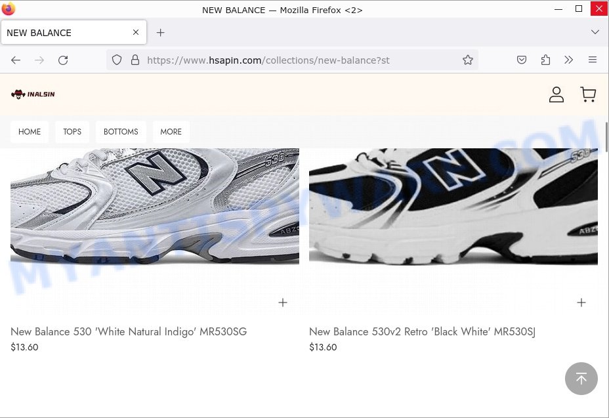Screen dimensions: 609x418
Task: Open the BOTTOMS menu item
Action: coord(121,132)
